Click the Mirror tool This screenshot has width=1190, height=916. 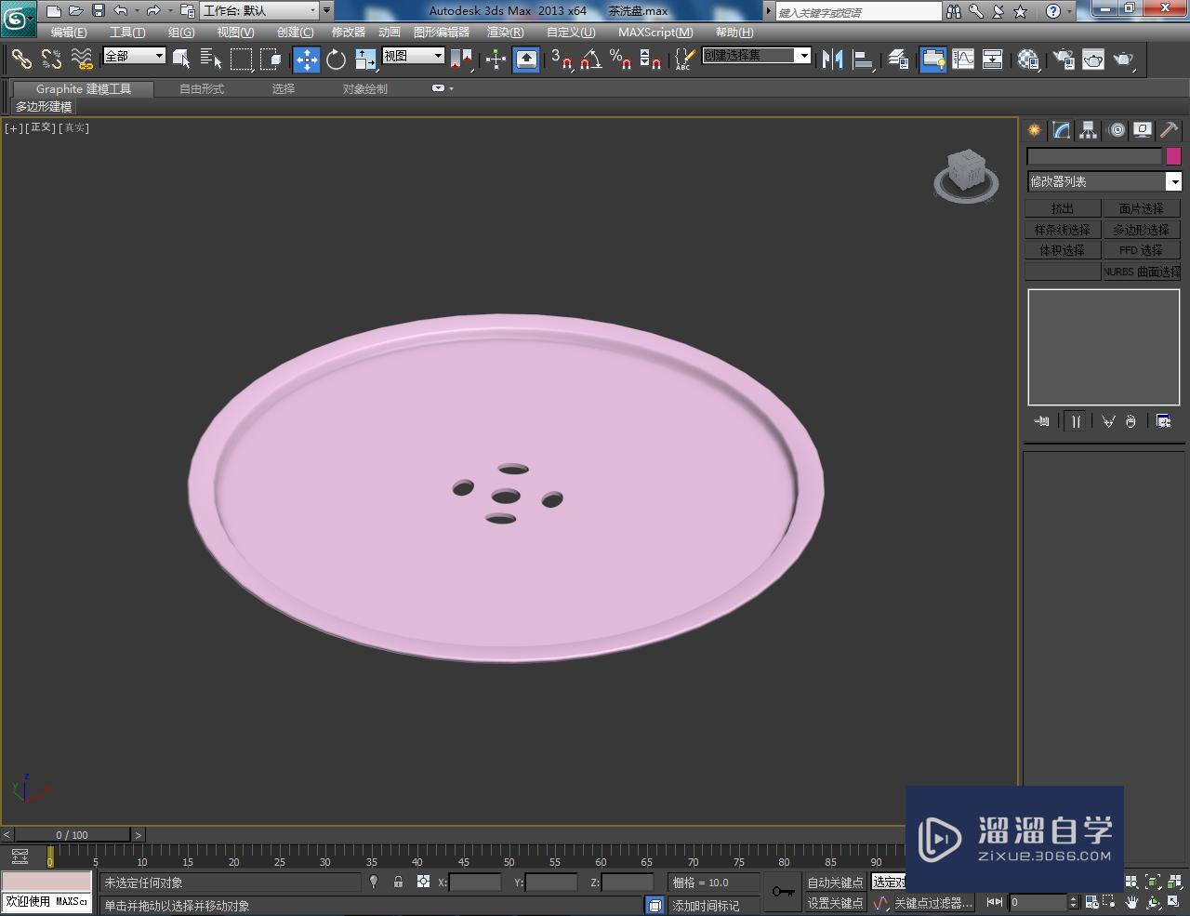[832, 60]
